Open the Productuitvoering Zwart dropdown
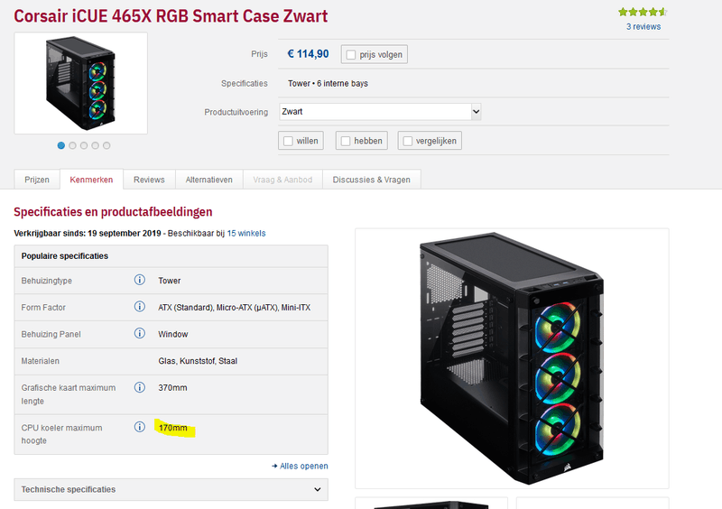The image size is (722, 509). (380, 112)
